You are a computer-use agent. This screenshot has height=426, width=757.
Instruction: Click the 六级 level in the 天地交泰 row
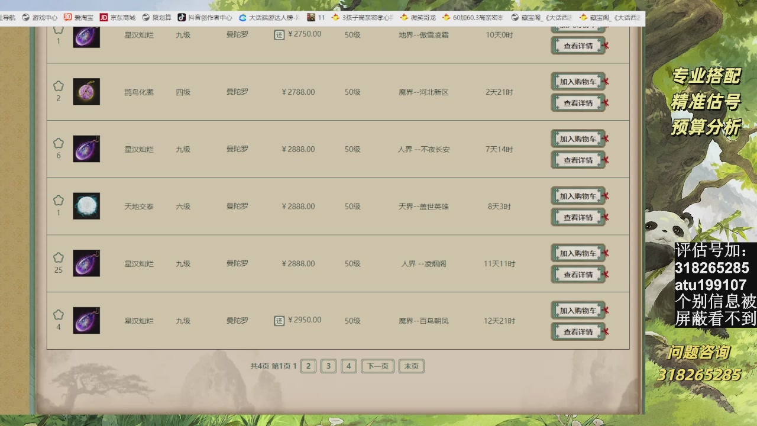tap(183, 206)
